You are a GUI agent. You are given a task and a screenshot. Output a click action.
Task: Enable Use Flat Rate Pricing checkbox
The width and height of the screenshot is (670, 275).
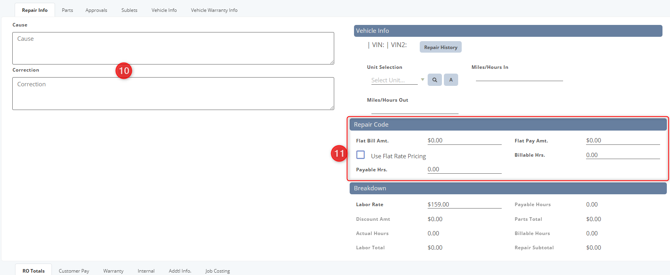[360, 155]
